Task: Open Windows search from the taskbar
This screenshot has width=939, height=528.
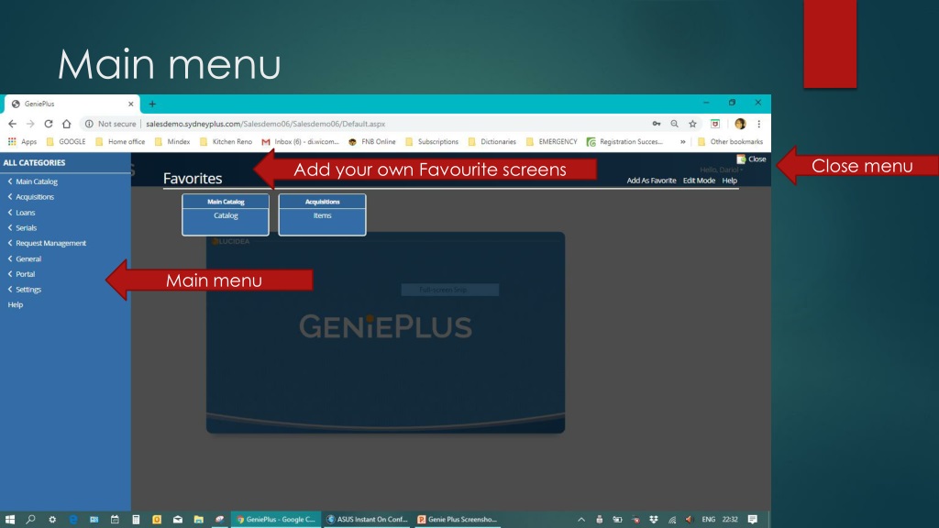Action: pos(30,520)
